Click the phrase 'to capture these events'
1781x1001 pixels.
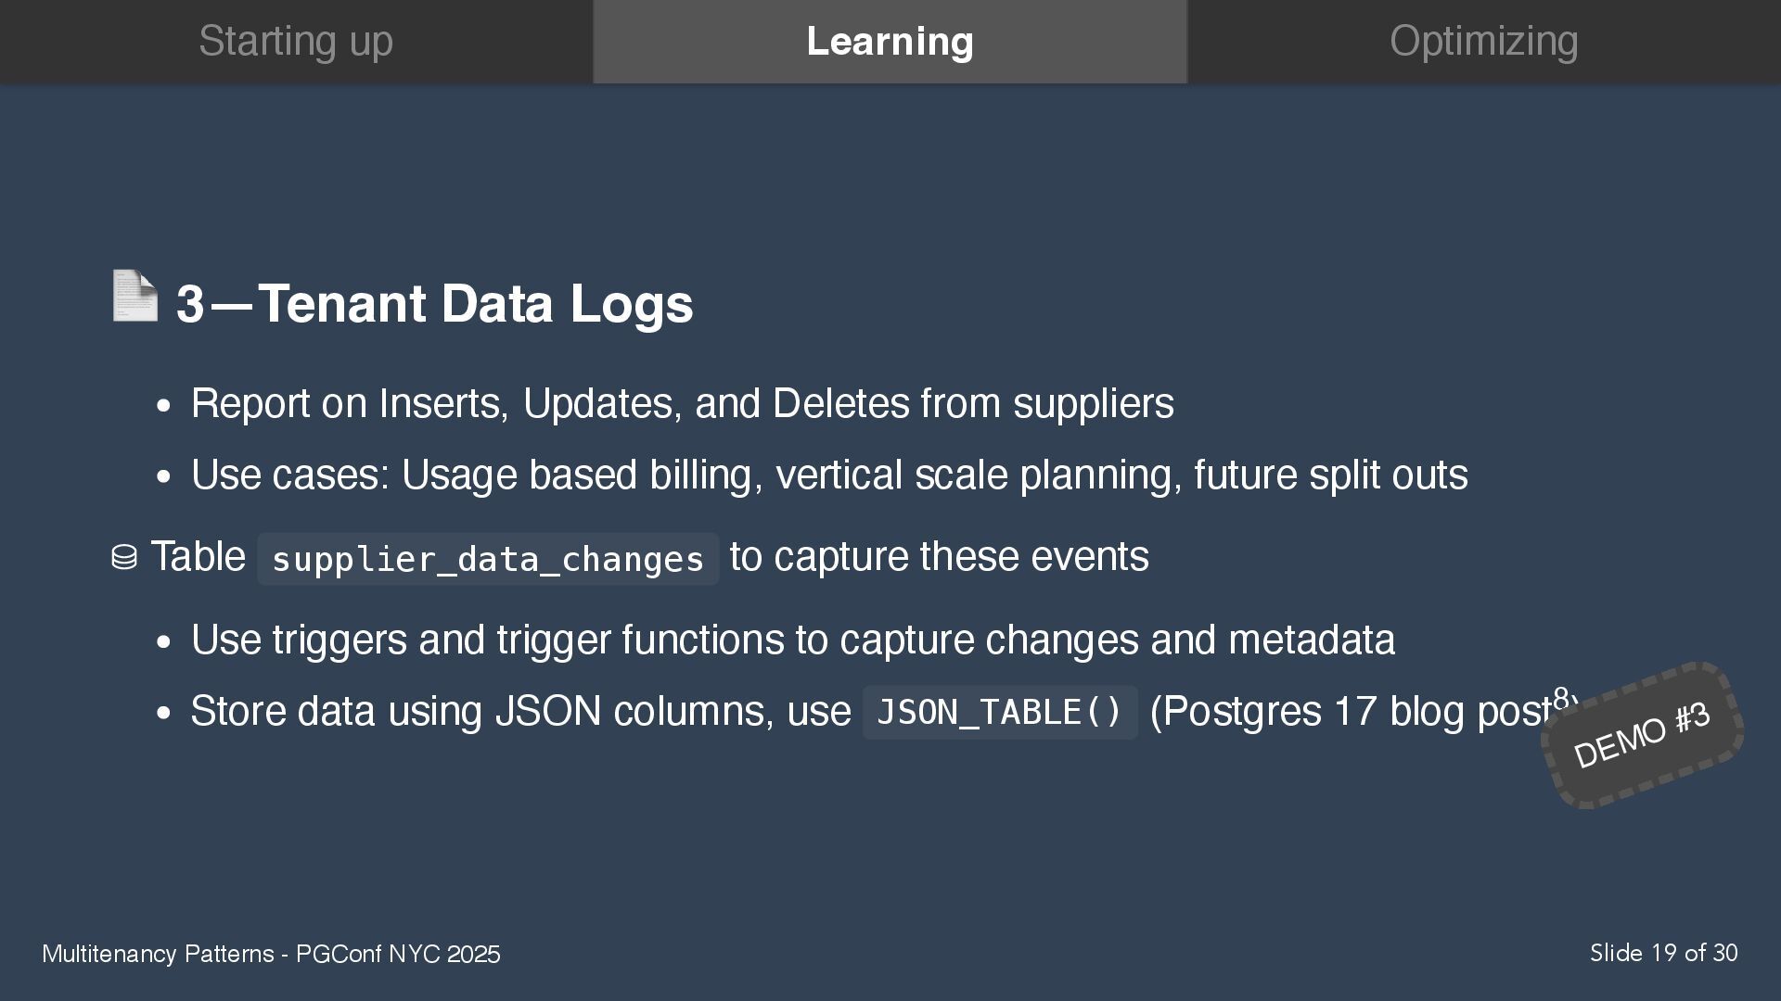939,557
